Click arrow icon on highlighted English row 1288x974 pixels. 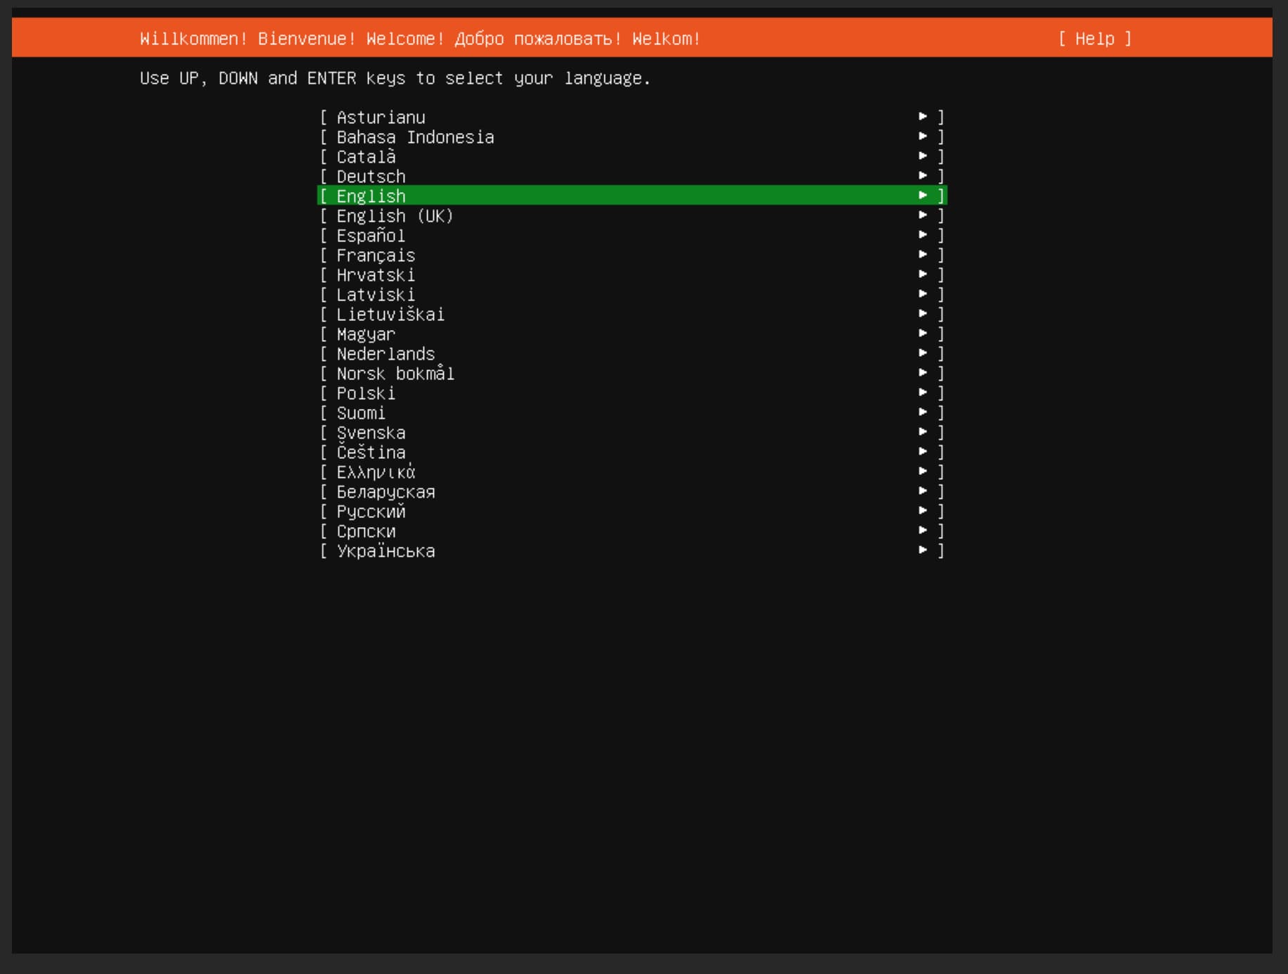pyautogui.click(x=923, y=195)
